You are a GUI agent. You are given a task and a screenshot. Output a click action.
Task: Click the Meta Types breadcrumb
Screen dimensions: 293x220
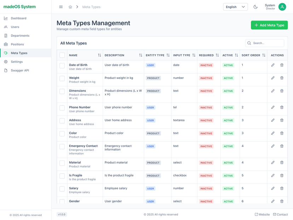pos(91,7)
